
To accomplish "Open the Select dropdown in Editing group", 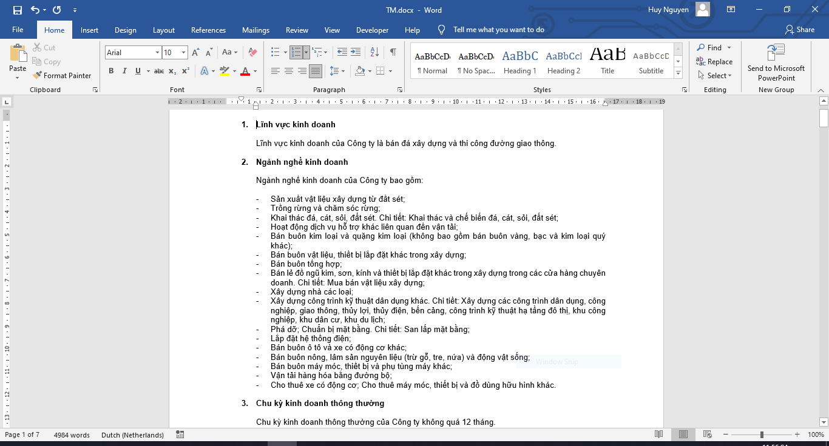I will tap(719, 76).
